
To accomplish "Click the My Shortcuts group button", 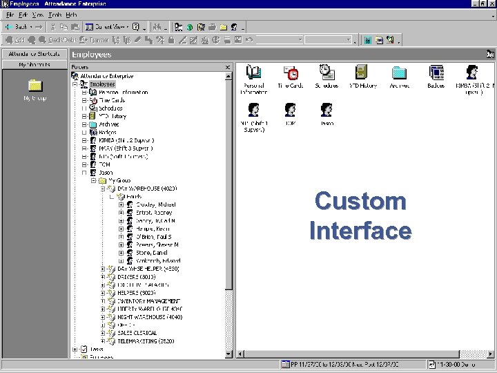I will click(35, 64).
